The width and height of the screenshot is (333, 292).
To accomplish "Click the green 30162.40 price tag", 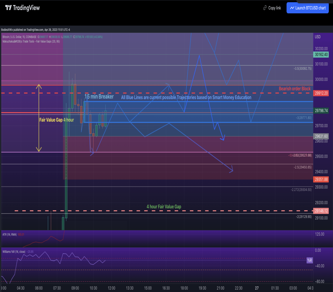I will [321, 55].
